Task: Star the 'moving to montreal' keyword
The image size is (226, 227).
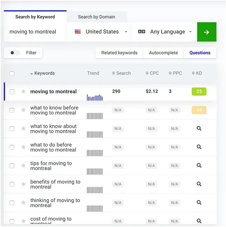Action: [23, 92]
